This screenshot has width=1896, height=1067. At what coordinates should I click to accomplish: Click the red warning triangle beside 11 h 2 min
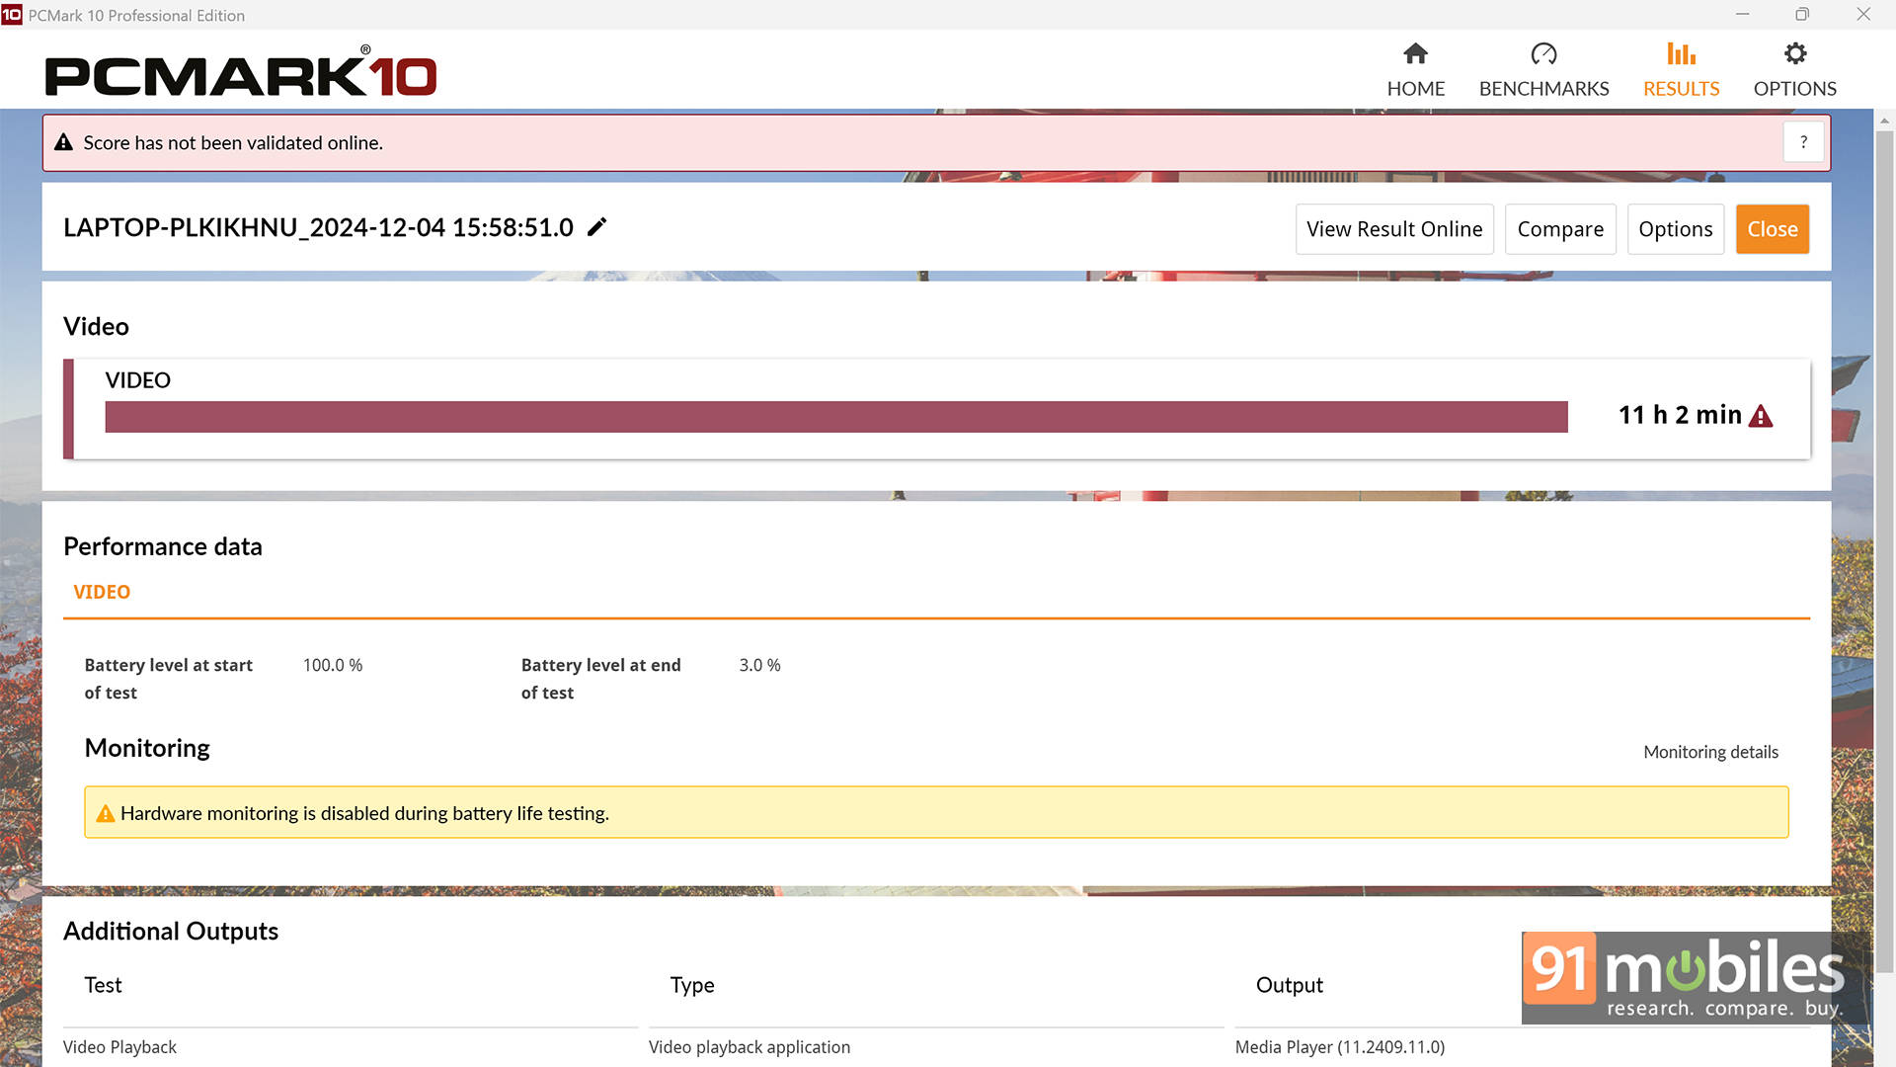pos(1760,417)
